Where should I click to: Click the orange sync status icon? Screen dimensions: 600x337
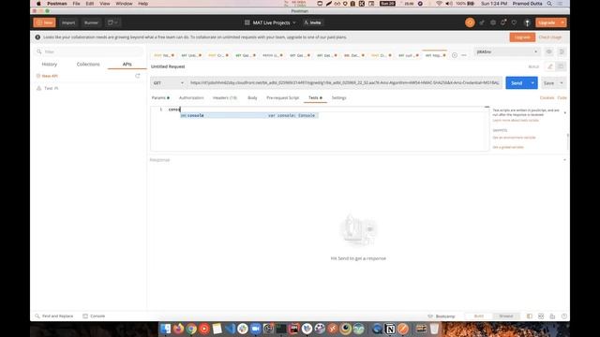point(470,22)
